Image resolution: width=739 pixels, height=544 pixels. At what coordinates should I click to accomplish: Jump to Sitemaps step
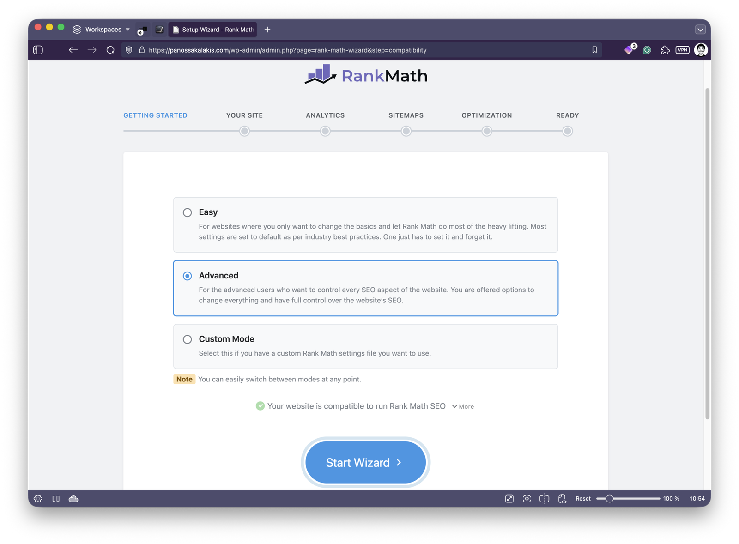tap(406, 115)
